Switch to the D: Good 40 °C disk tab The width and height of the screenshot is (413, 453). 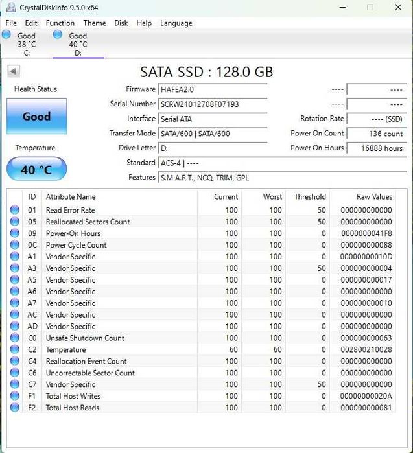point(78,44)
